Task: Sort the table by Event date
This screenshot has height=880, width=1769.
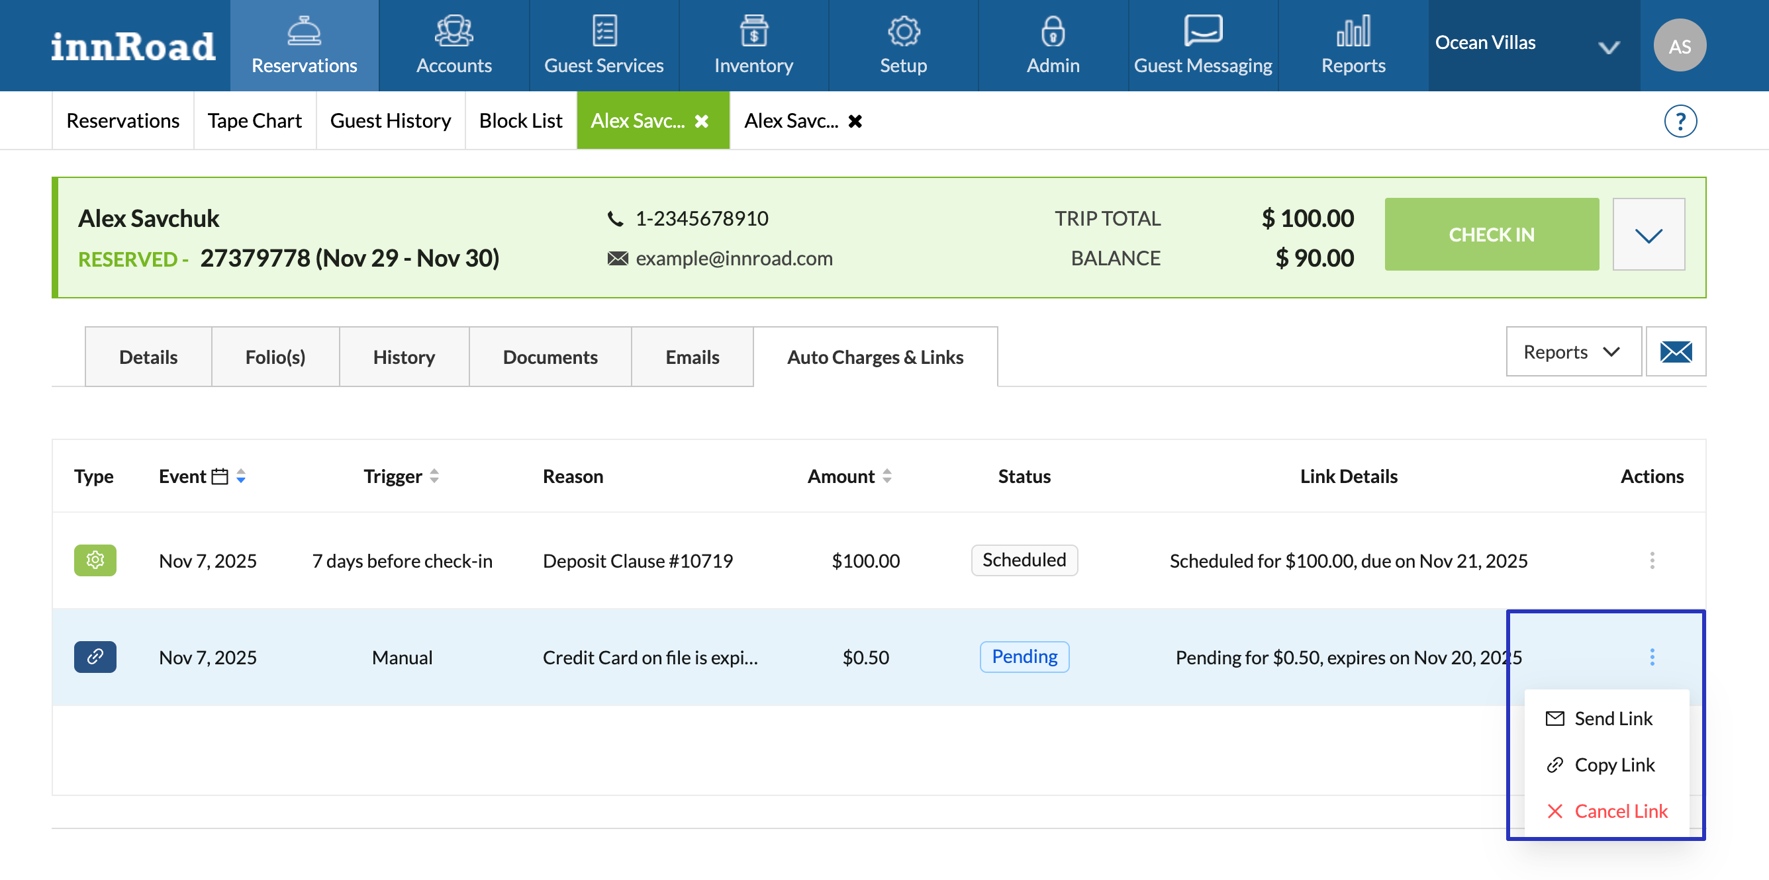Action: 240,476
